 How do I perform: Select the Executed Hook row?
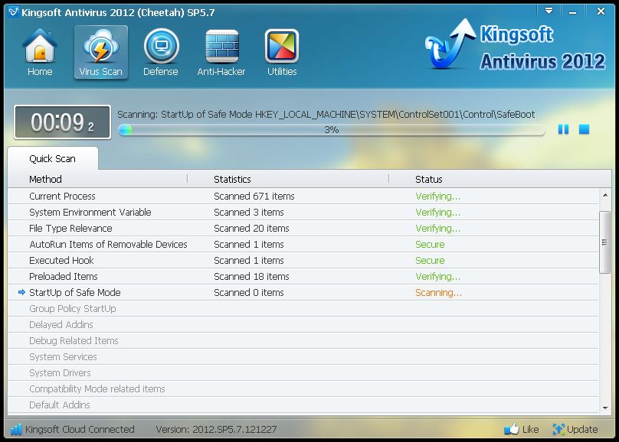pos(303,261)
